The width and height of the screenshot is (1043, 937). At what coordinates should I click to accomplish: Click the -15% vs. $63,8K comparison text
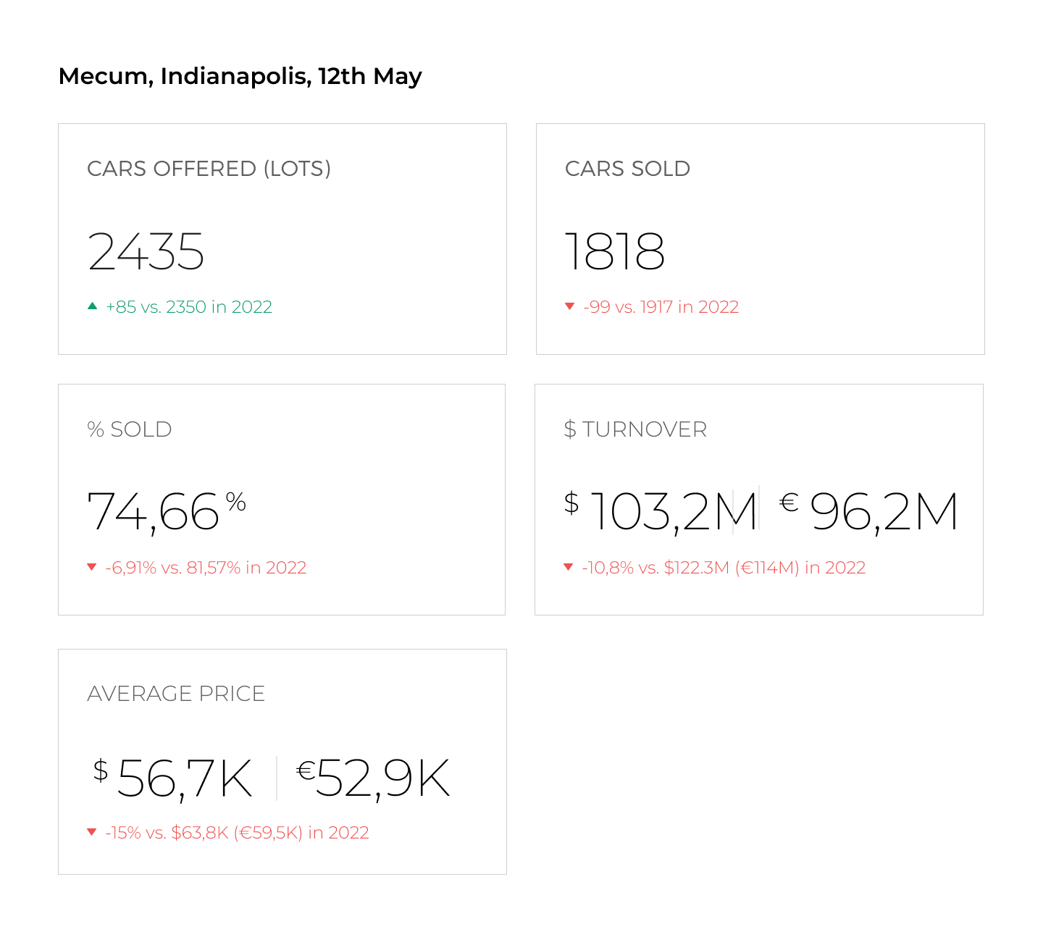238,833
